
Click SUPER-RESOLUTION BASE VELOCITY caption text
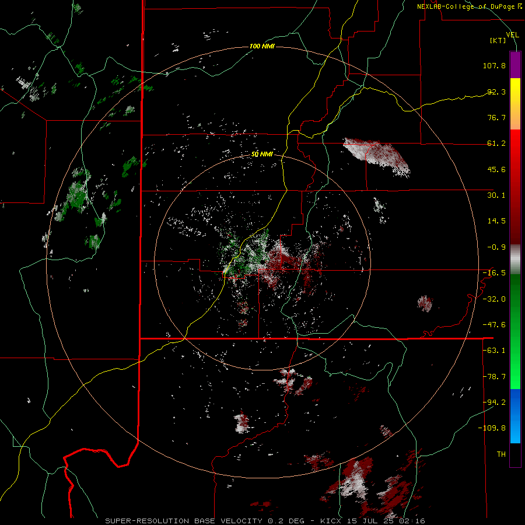pos(184,521)
